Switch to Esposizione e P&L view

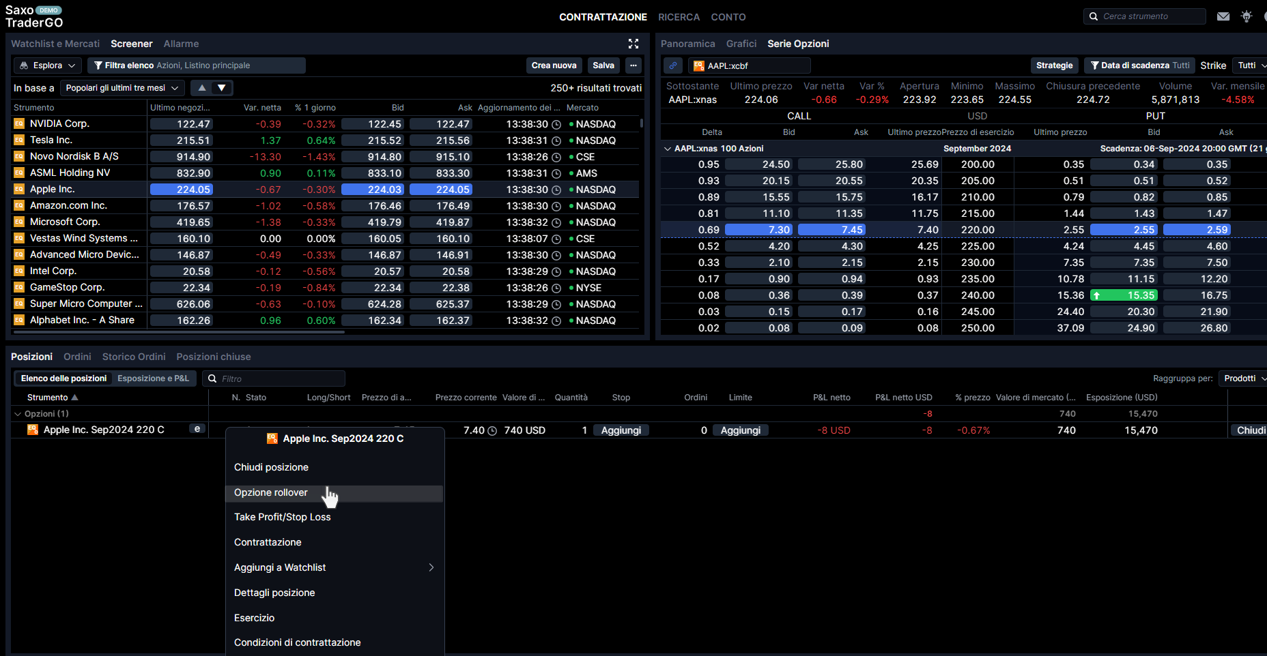click(153, 378)
